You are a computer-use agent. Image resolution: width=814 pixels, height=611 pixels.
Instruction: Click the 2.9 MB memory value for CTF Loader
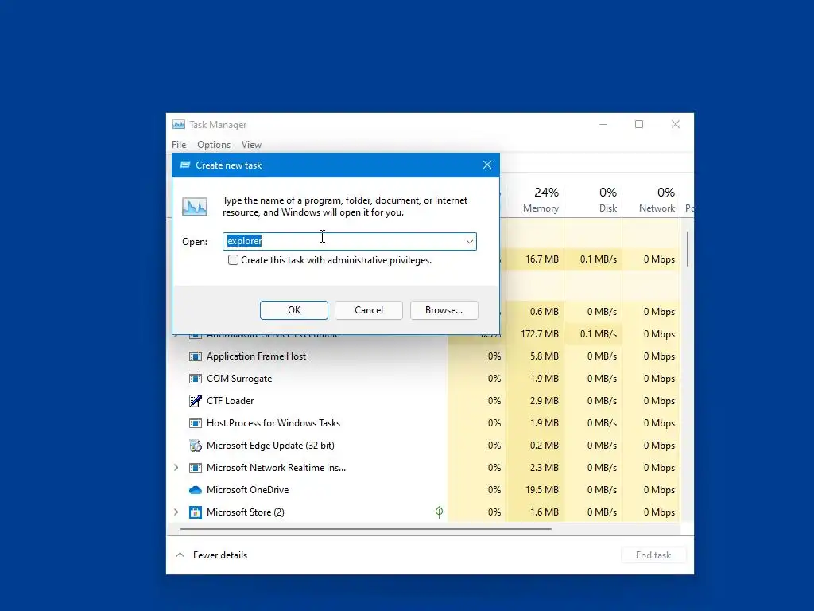click(x=544, y=401)
